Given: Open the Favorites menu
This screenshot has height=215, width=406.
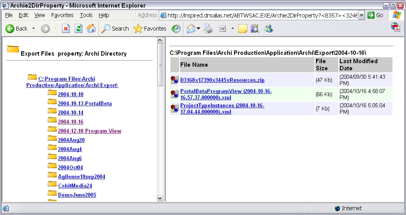Looking at the screenshot, I should 62,15.
